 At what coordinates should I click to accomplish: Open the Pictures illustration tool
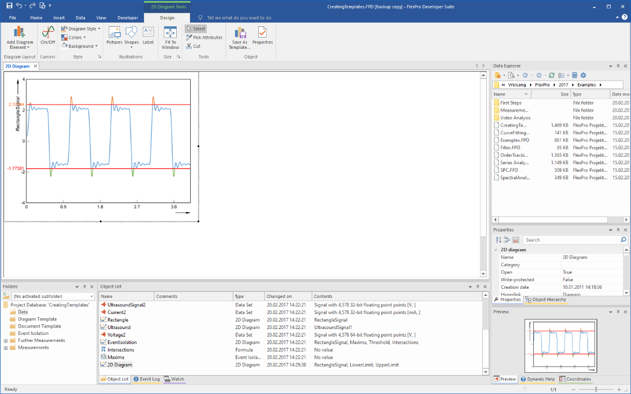point(114,35)
